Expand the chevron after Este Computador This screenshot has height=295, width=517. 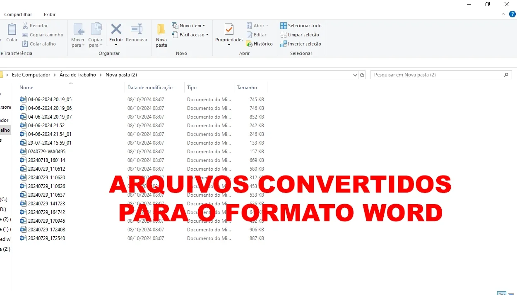point(55,75)
